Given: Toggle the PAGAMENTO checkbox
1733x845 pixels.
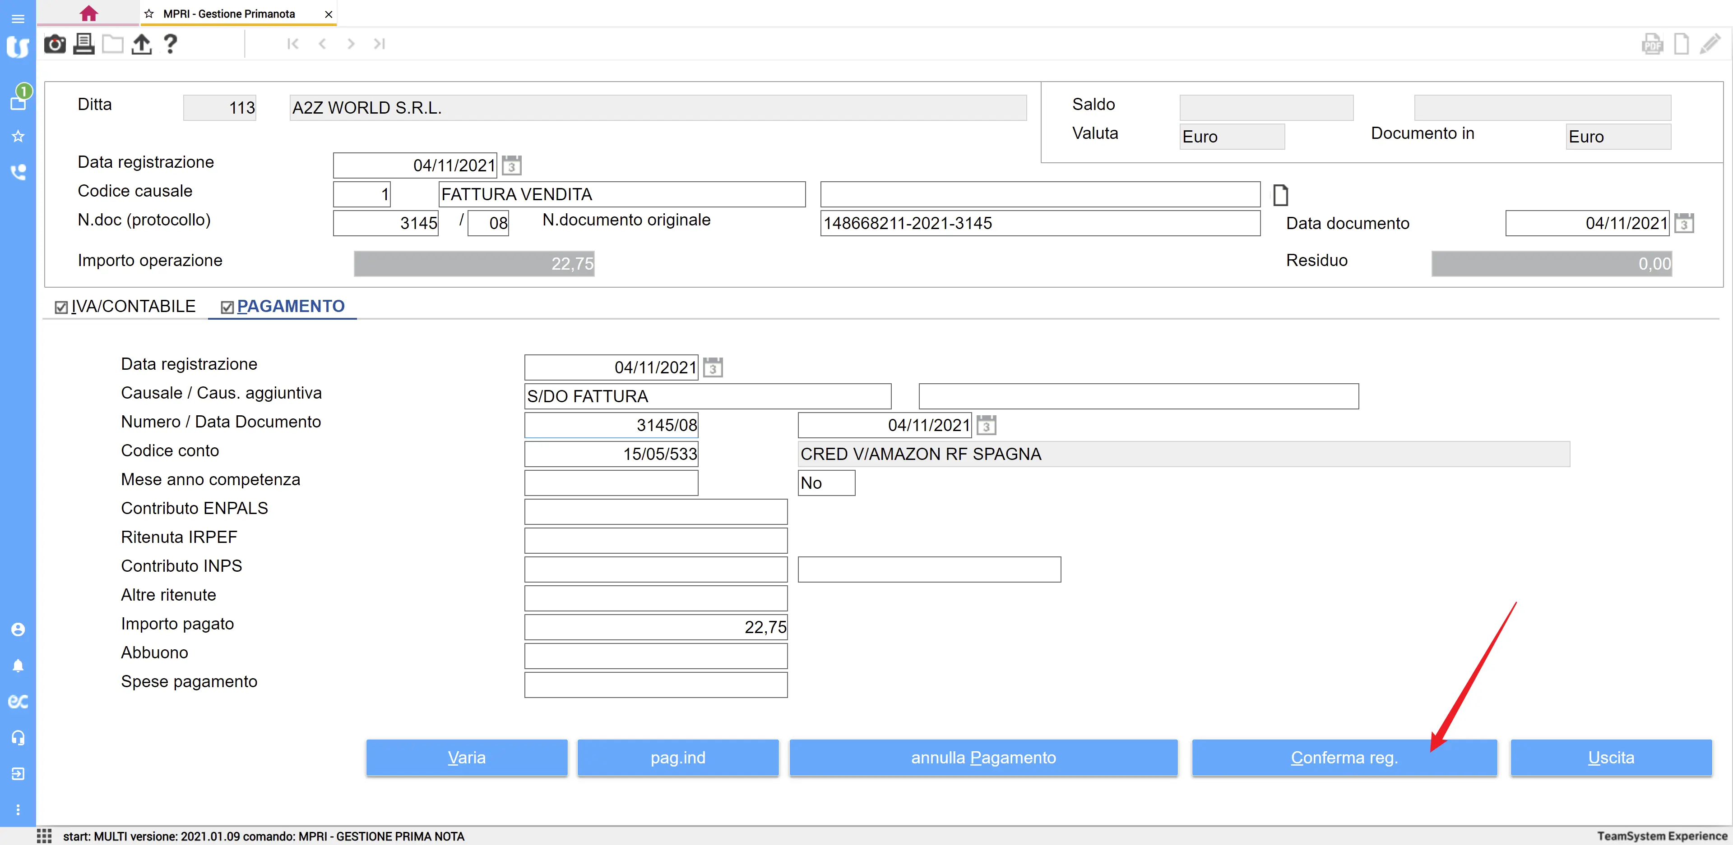Looking at the screenshot, I should tap(227, 307).
